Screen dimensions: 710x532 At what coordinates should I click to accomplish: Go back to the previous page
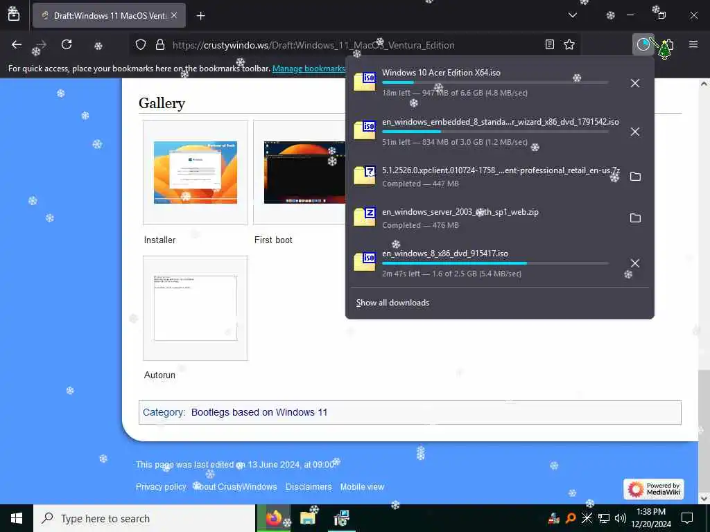click(x=17, y=44)
